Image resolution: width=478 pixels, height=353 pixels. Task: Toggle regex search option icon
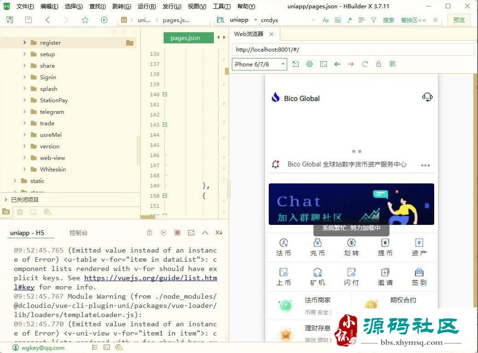click(349, 20)
